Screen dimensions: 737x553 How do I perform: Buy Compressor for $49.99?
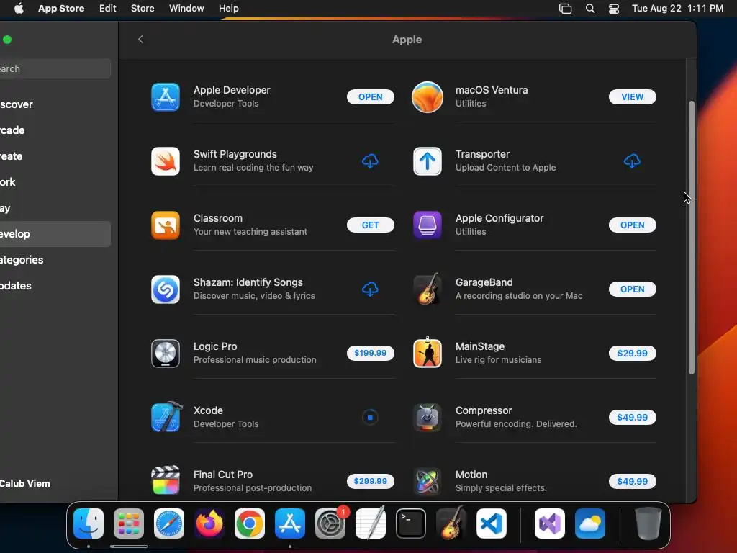pyautogui.click(x=632, y=417)
